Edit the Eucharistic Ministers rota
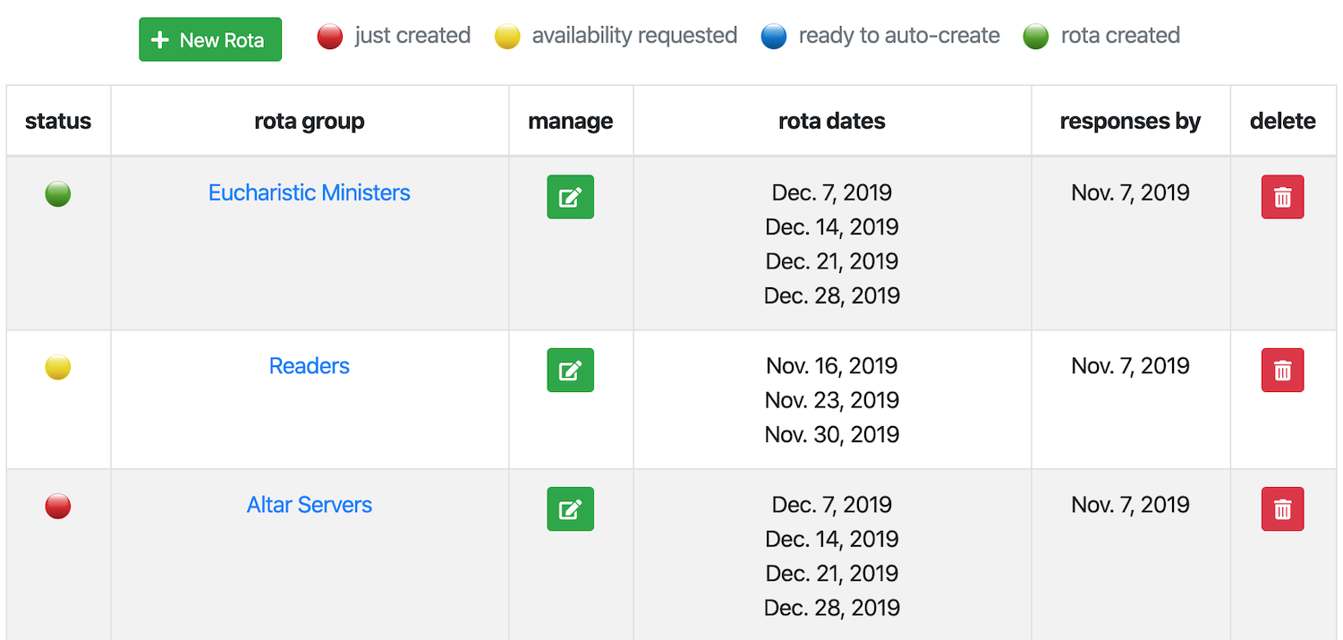The width and height of the screenshot is (1343, 640). pyautogui.click(x=570, y=197)
